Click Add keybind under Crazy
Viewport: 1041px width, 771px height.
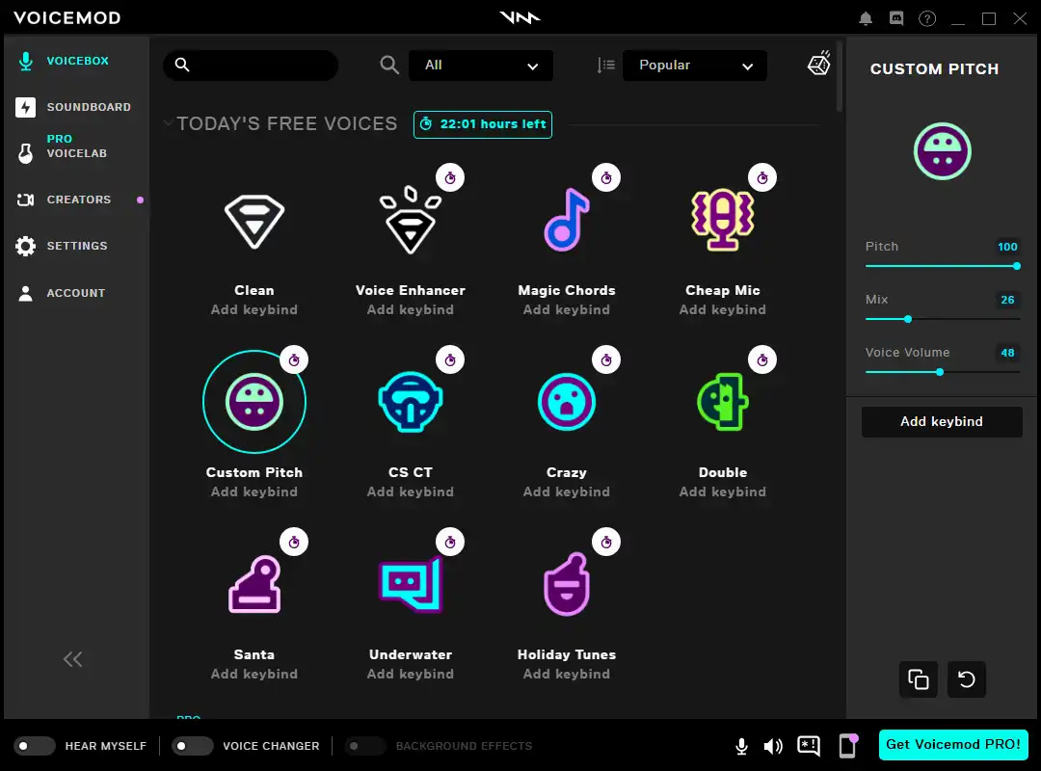click(x=567, y=492)
